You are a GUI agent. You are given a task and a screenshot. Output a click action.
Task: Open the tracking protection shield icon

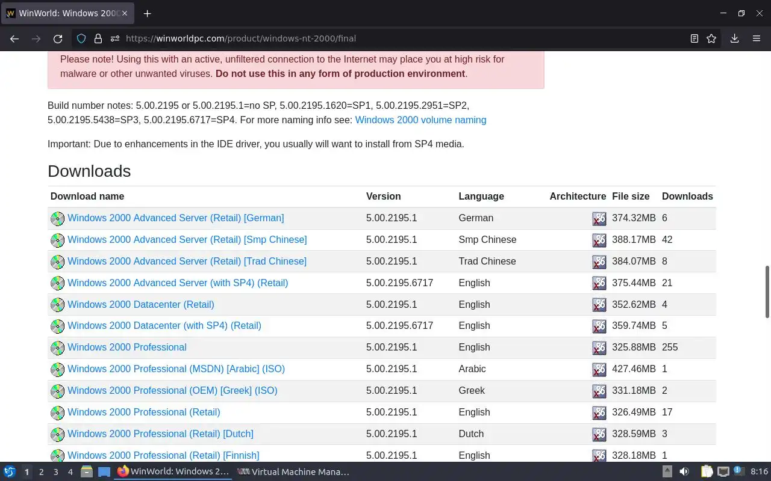point(81,38)
